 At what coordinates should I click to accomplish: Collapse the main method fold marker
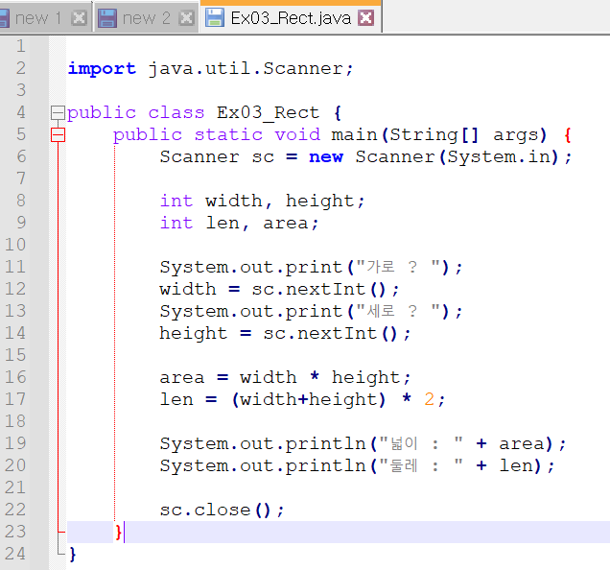[x=58, y=135]
